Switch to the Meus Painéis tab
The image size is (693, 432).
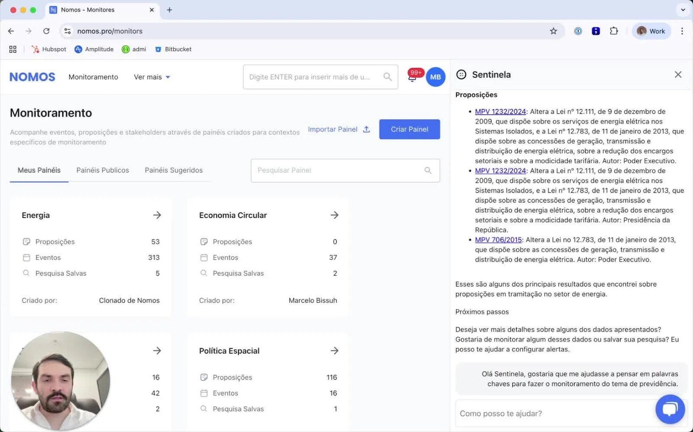[39, 170]
